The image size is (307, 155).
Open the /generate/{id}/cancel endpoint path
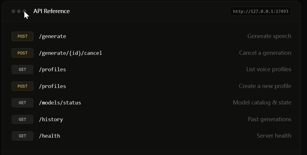point(70,53)
